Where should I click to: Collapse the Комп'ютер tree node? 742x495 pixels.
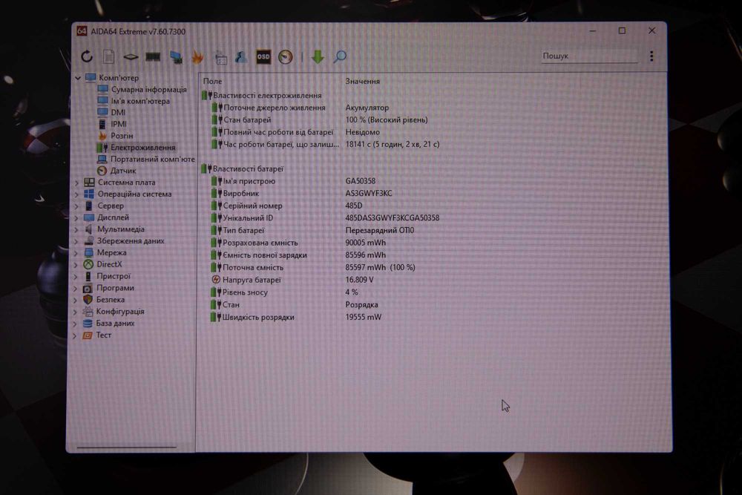[x=78, y=78]
